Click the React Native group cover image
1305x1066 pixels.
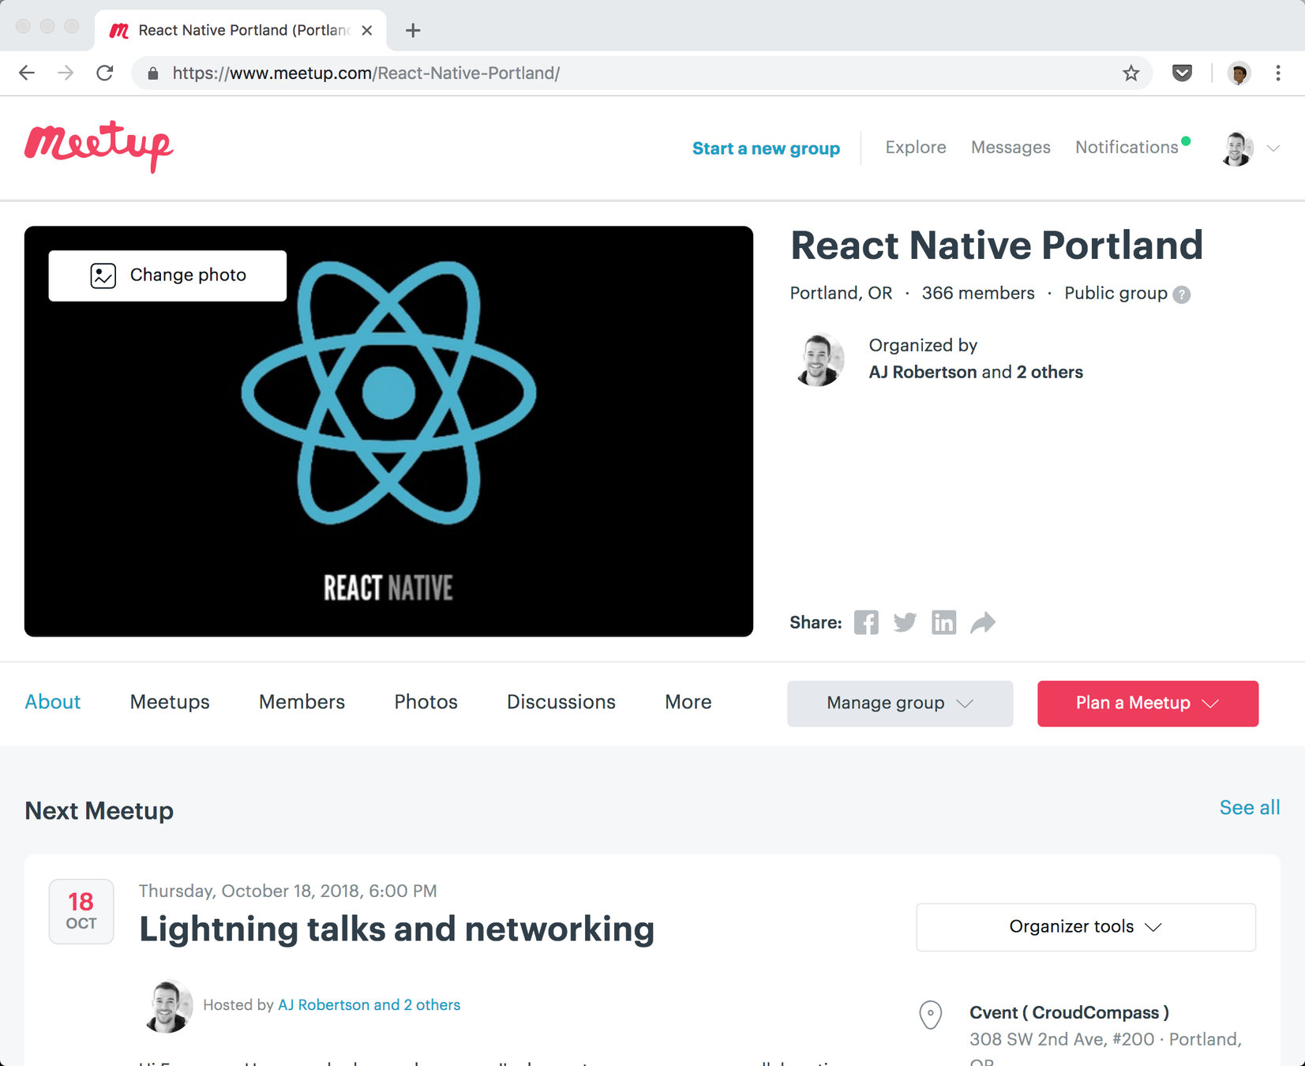tap(388, 432)
